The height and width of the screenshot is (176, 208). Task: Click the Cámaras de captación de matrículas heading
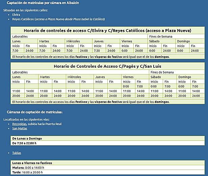[x=34, y=112]
